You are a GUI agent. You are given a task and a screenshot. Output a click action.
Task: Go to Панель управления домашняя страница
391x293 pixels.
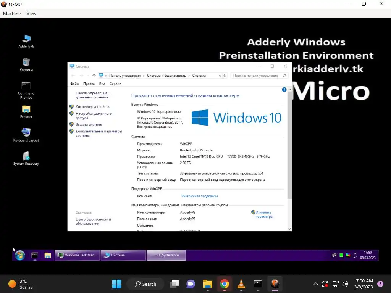[94, 95]
